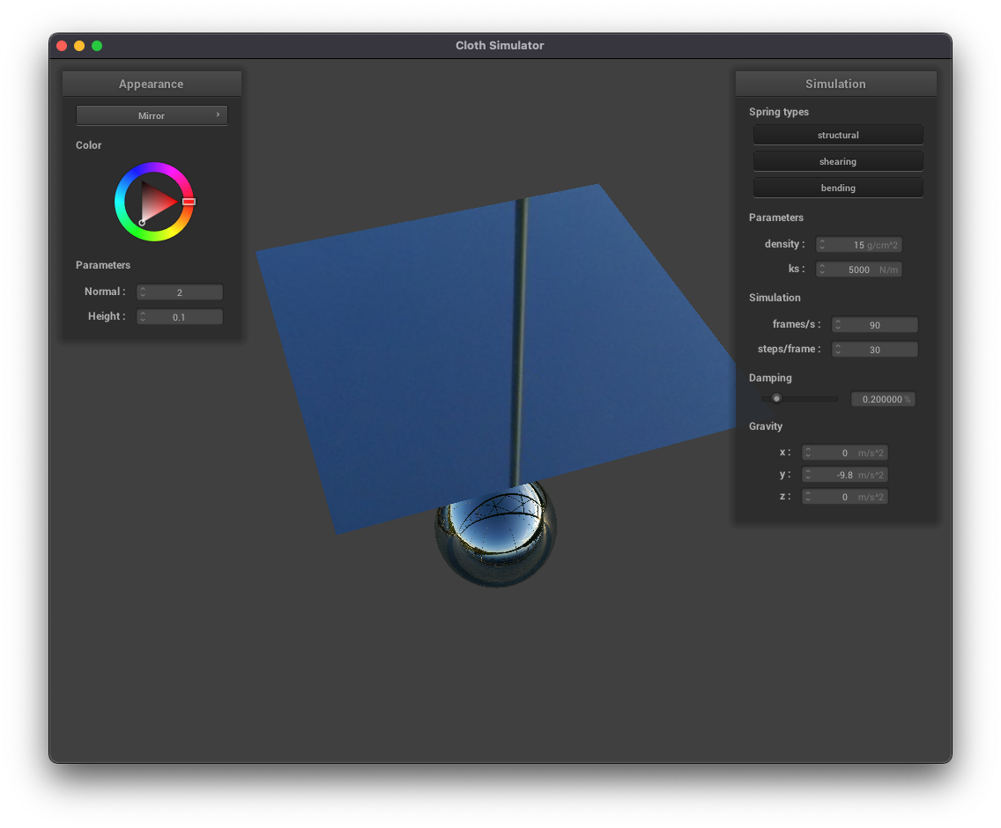
Task: Click the gravity x value field
Action: (x=844, y=453)
